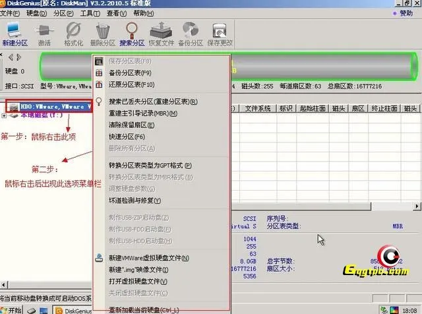Click left tree panel scroll left arrow
The width and height of the screenshot is (422, 314).
[x=3, y=285]
